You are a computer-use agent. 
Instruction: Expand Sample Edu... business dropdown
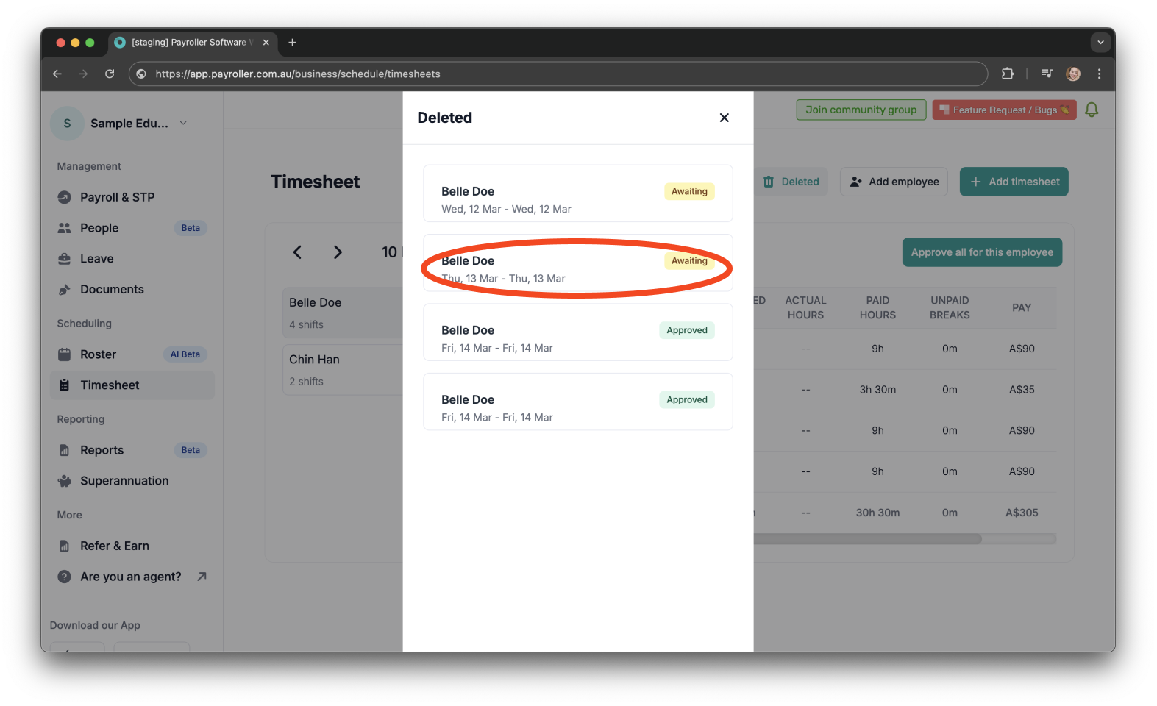pos(183,123)
